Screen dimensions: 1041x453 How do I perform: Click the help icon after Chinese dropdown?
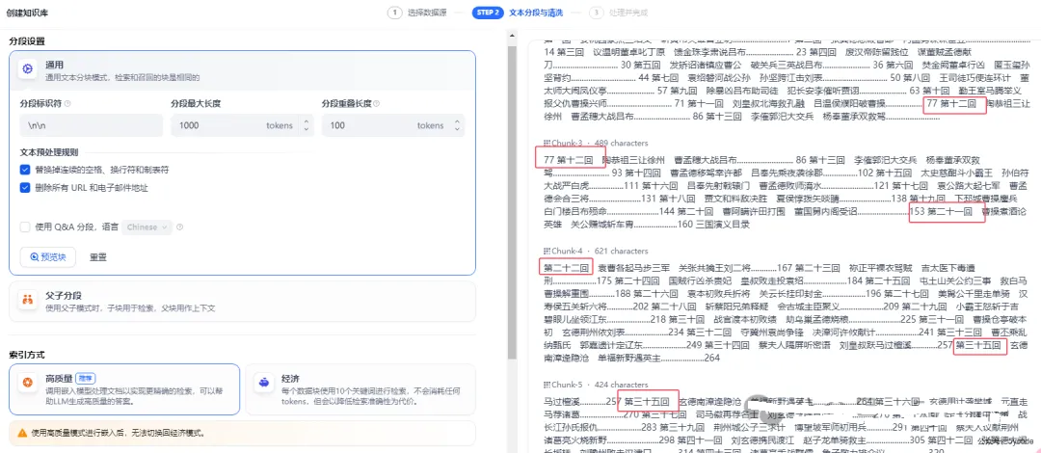coord(180,227)
